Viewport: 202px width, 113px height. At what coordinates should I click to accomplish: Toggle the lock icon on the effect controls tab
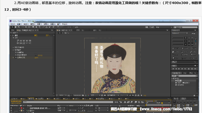pyautogui.click(x=20, y=30)
